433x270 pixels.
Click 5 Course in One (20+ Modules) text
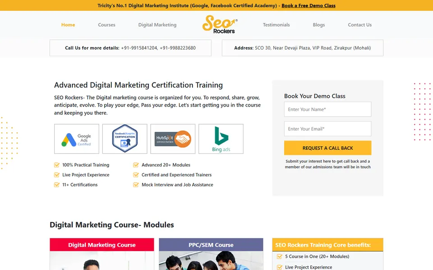pos(317,256)
